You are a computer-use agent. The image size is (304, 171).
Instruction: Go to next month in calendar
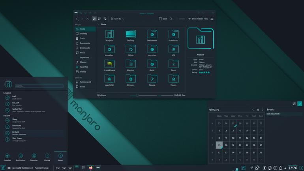coord(263,110)
